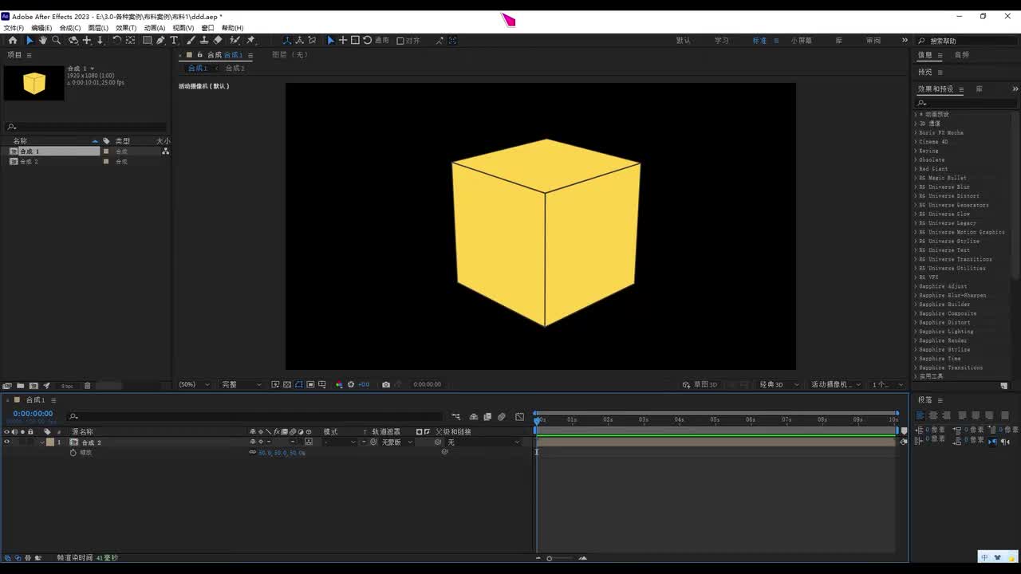Click reset exposure icon in viewer
This screenshot has width=1021, height=574.
(351, 384)
